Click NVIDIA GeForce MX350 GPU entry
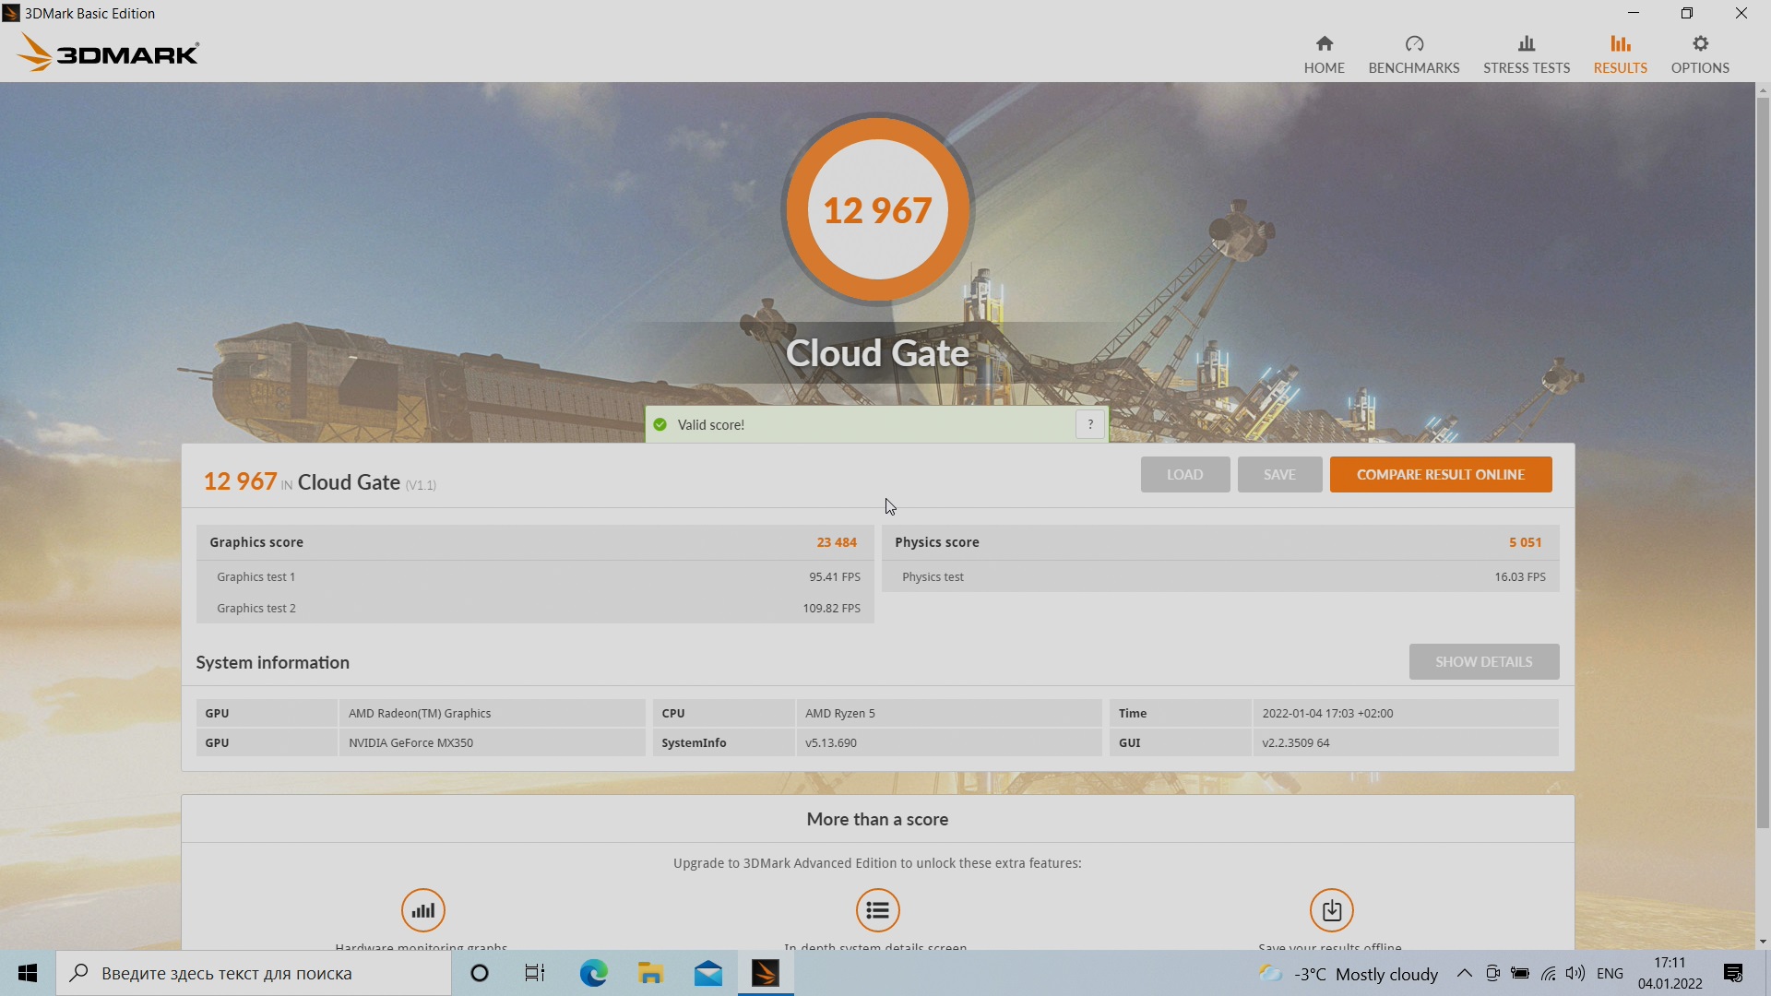 pyautogui.click(x=492, y=742)
